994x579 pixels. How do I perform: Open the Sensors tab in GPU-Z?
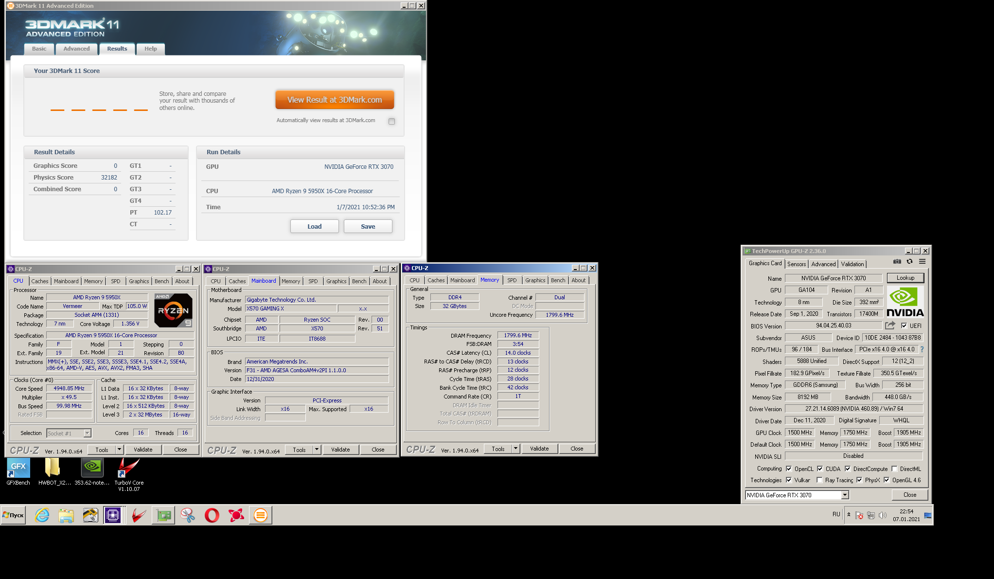(797, 264)
